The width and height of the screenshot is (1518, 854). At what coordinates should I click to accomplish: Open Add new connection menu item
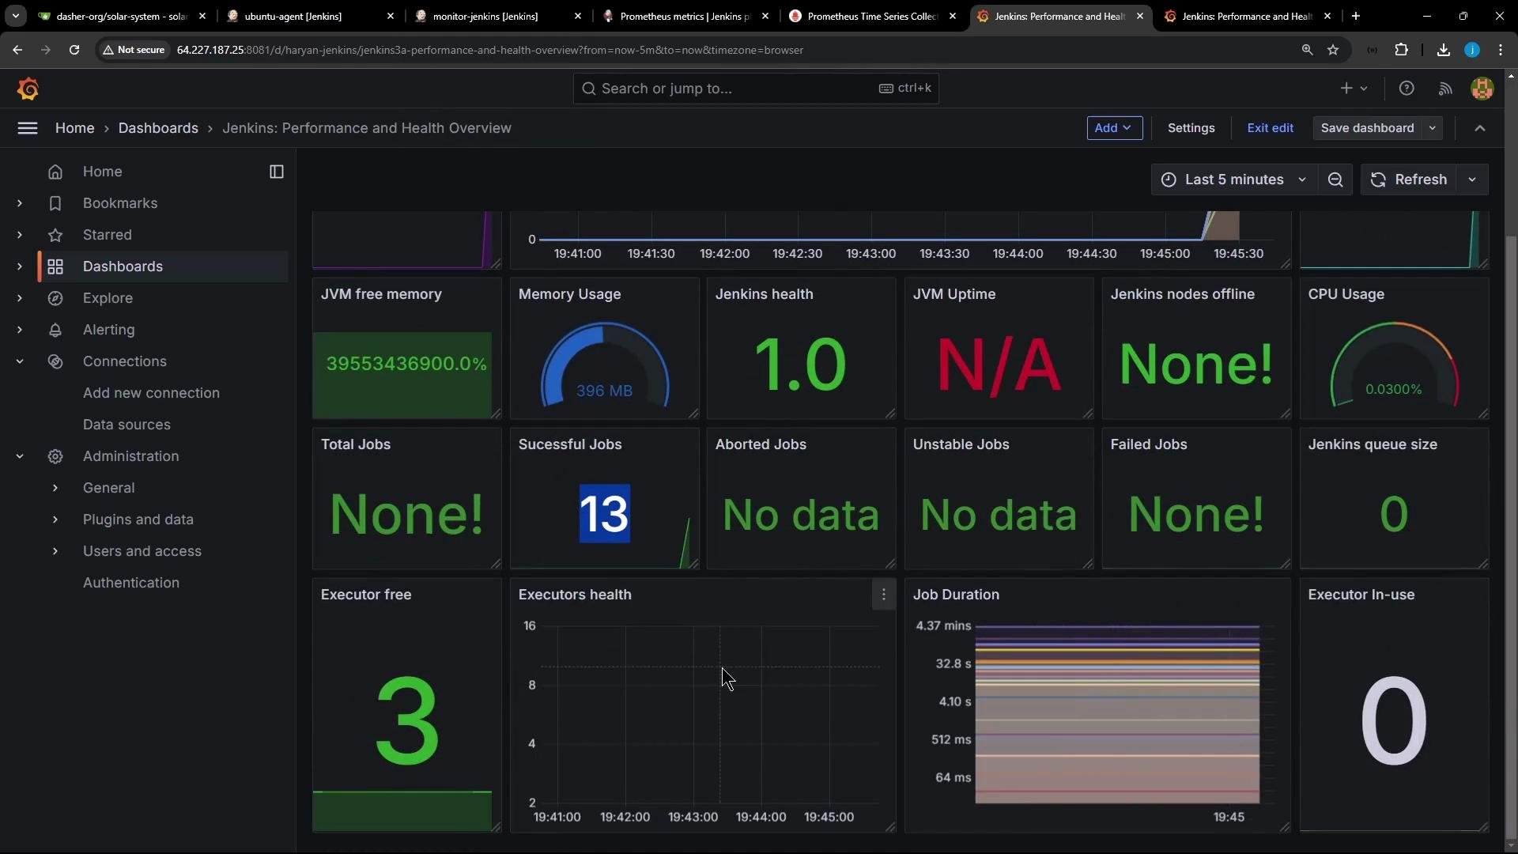pyautogui.click(x=151, y=393)
